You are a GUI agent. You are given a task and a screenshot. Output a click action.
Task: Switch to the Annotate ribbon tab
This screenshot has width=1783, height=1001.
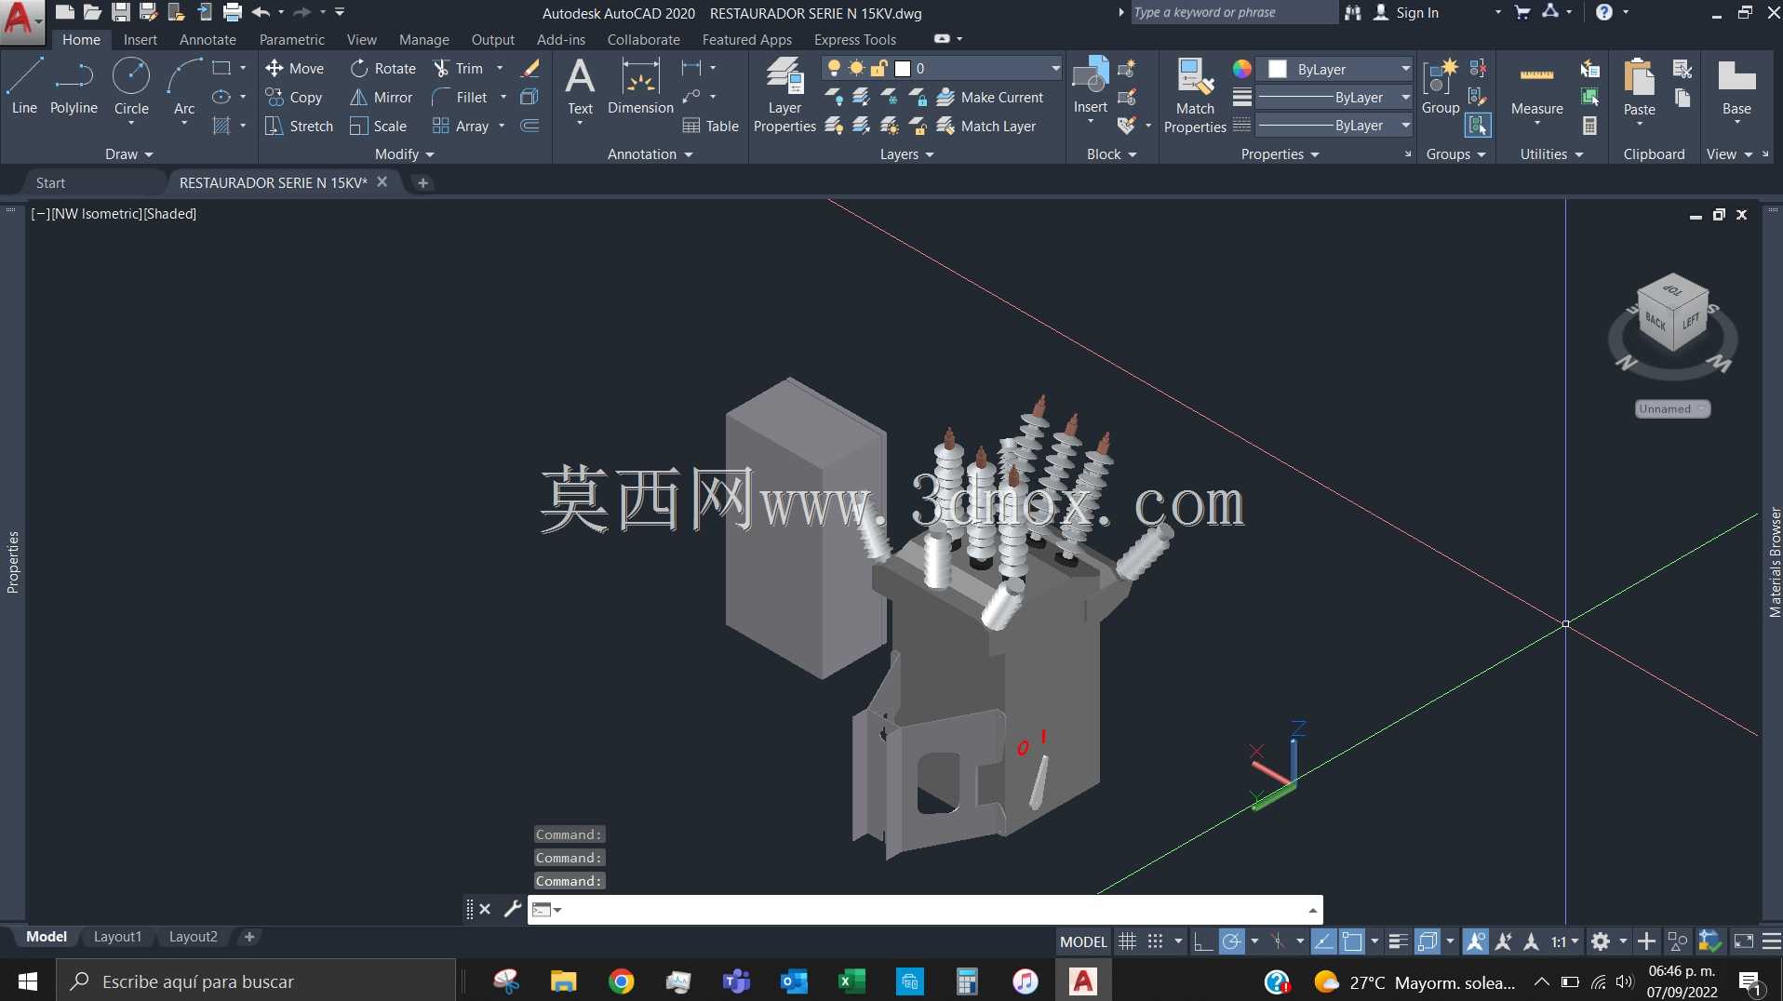pos(208,39)
